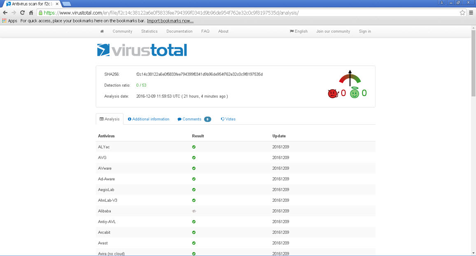476x256 pixels.
Task: Click the page vertical scrollbar thumb
Action: click(x=473, y=63)
